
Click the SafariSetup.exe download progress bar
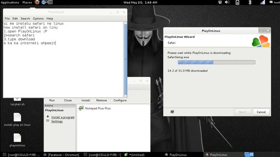click(x=217, y=62)
